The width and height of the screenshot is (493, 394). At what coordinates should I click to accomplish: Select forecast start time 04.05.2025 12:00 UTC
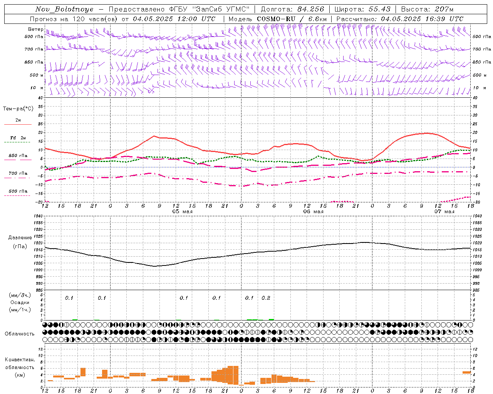point(174,19)
